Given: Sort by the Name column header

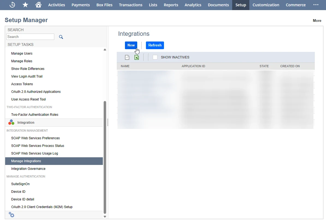Looking at the screenshot, I should click(x=125, y=66).
